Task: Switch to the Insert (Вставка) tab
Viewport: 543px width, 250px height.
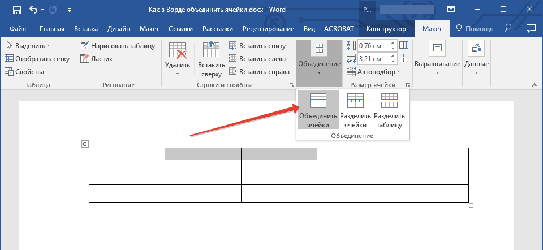Action: click(x=85, y=29)
